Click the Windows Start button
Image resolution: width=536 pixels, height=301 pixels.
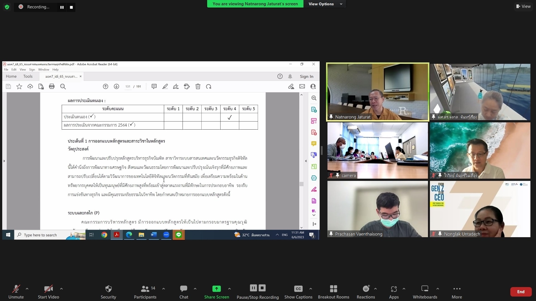(x=8, y=235)
